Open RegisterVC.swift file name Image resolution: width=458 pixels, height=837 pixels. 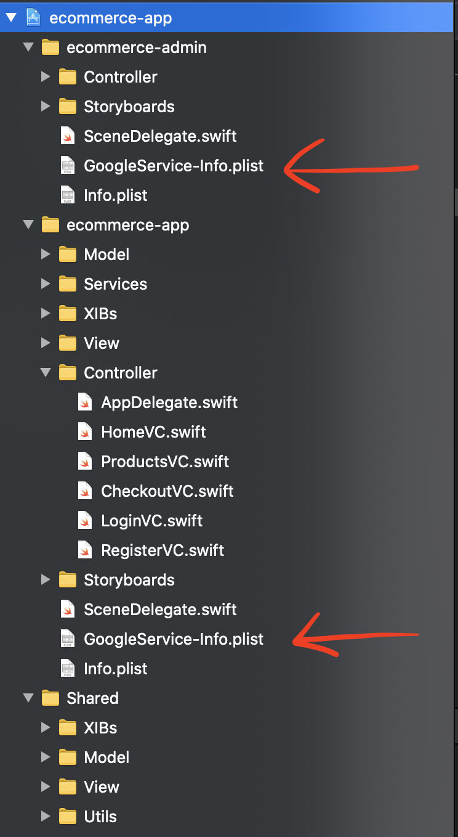coord(163,550)
